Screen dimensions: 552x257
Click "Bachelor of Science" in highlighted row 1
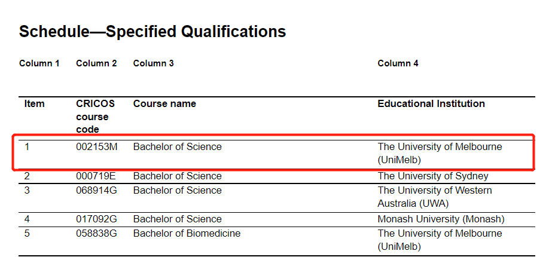(177, 147)
